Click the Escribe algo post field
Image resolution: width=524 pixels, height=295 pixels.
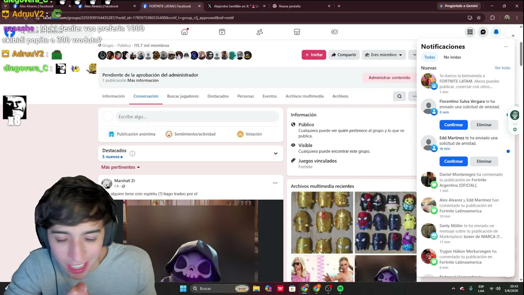[197, 117]
